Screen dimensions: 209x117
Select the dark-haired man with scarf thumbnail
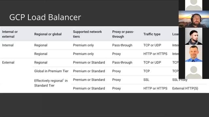pyautogui.click(x=194, y=36)
